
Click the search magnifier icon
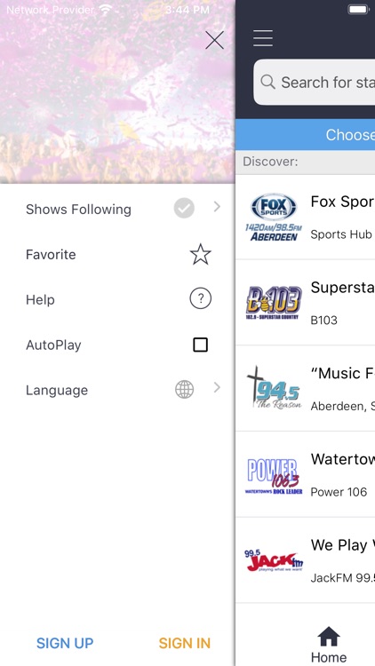coord(267,82)
